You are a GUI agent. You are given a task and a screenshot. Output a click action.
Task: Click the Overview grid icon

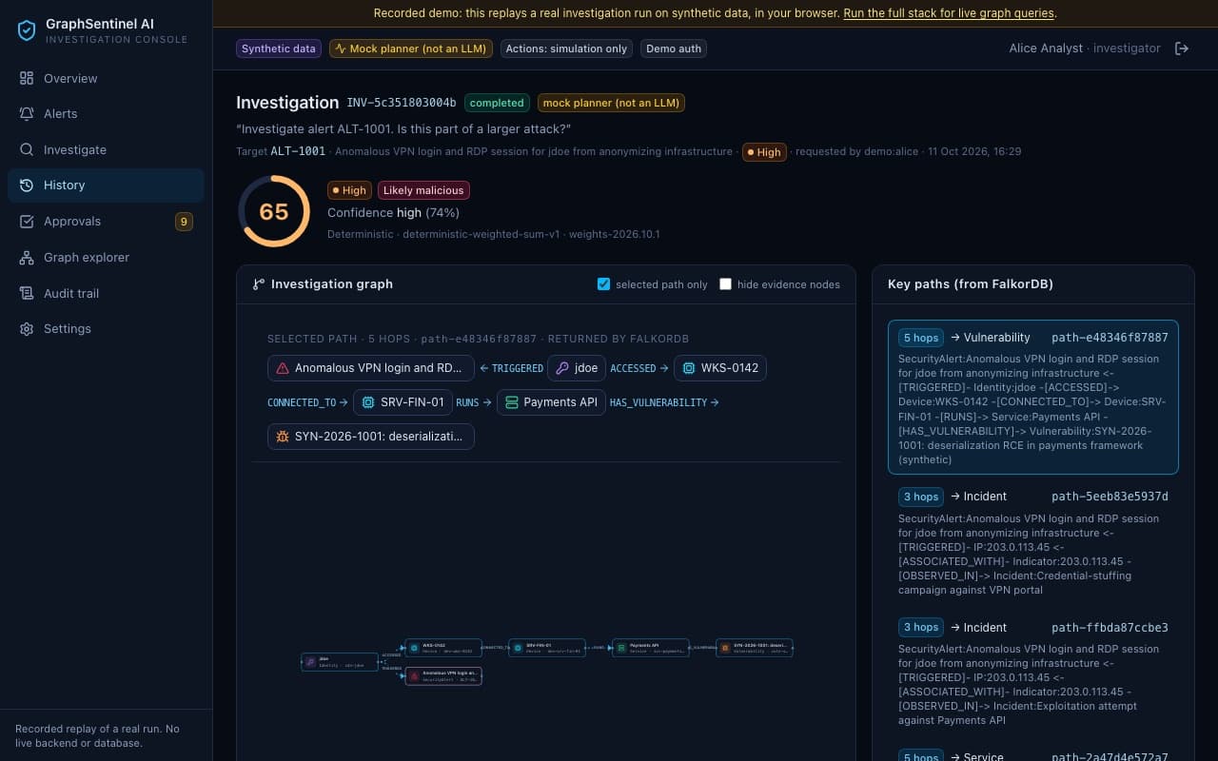(27, 78)
